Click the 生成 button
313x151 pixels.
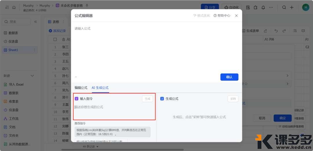pos(148,99)
